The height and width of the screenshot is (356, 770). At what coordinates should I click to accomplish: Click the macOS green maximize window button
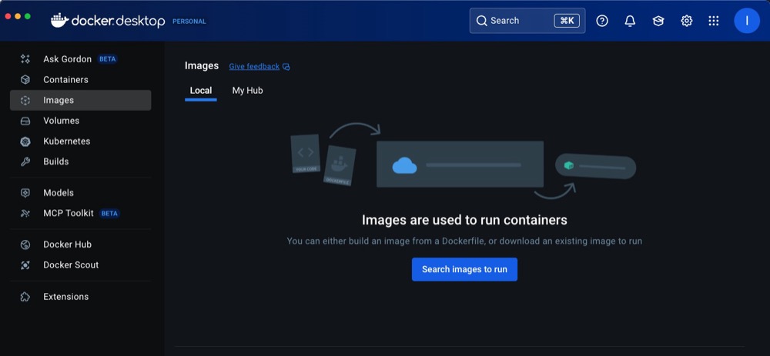pos(28,16)
